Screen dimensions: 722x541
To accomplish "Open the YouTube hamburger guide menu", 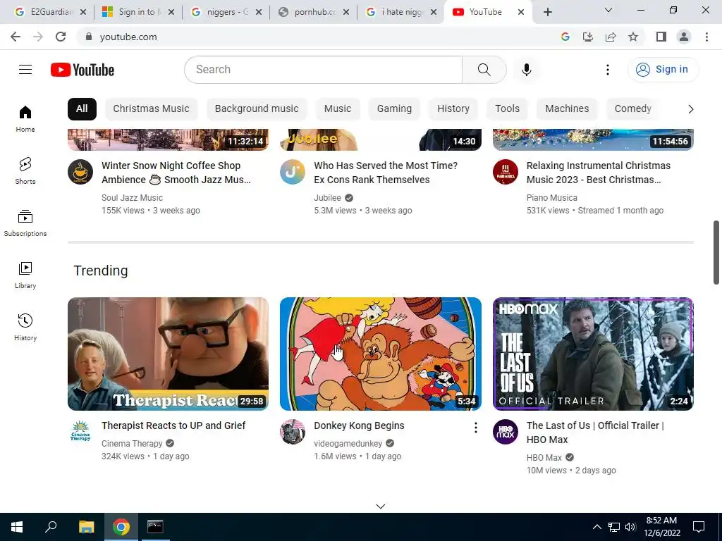I will 25,70.
